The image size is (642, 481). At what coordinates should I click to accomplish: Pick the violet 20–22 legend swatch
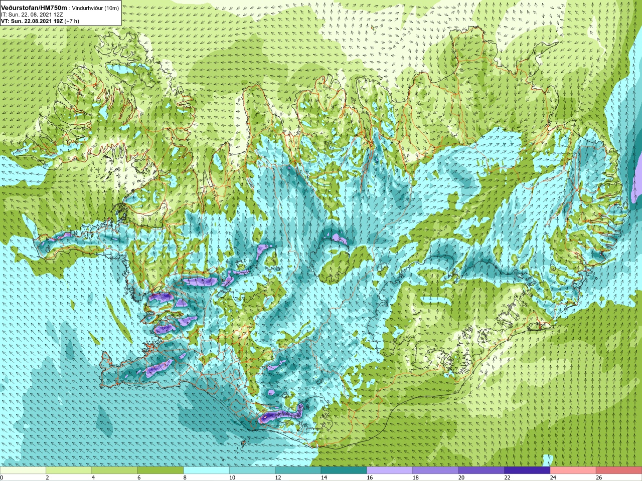481,470
